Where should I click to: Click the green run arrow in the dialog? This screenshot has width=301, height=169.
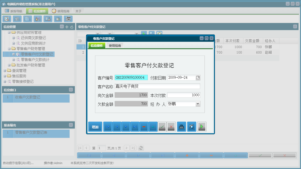202,126
